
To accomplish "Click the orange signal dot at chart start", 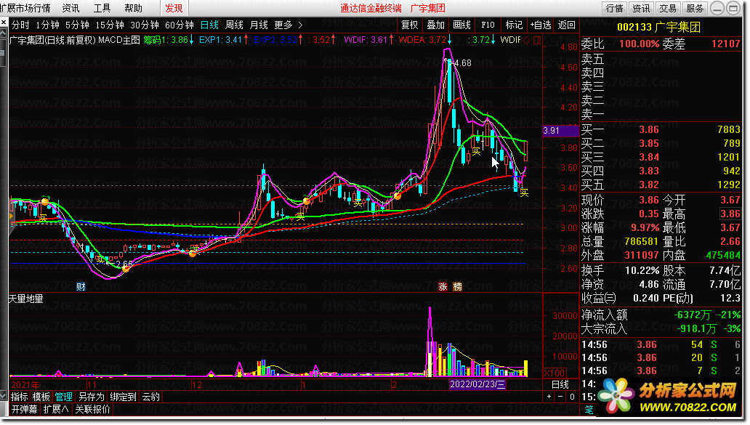I will click(45, 201).
